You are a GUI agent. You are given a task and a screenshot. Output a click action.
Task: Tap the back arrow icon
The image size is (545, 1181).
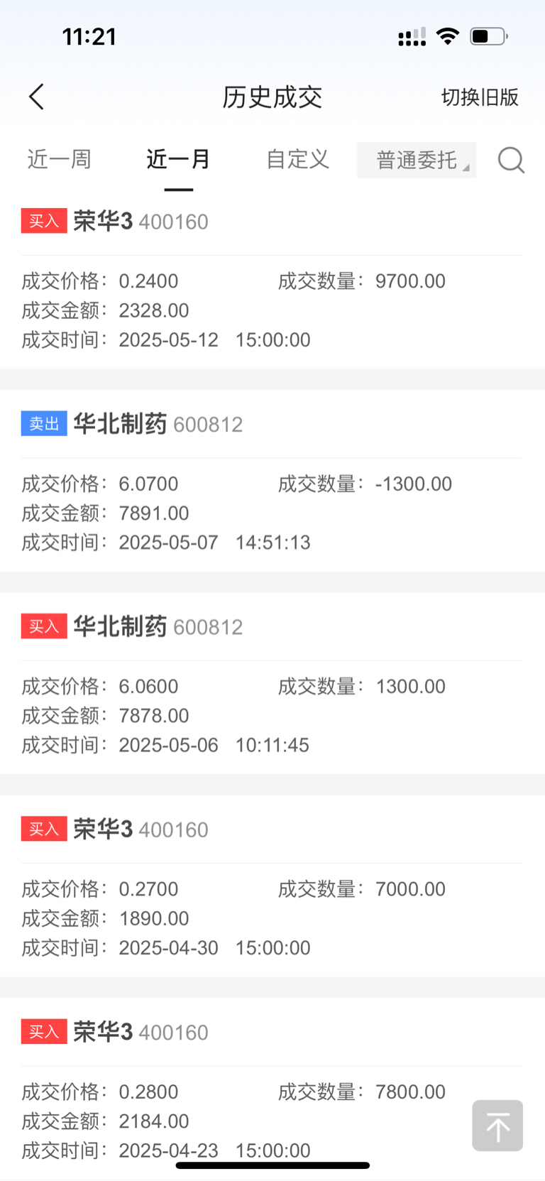[x=37, y=97]
